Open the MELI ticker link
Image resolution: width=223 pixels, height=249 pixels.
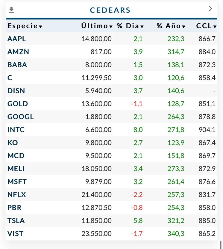(x=16, y=169)
